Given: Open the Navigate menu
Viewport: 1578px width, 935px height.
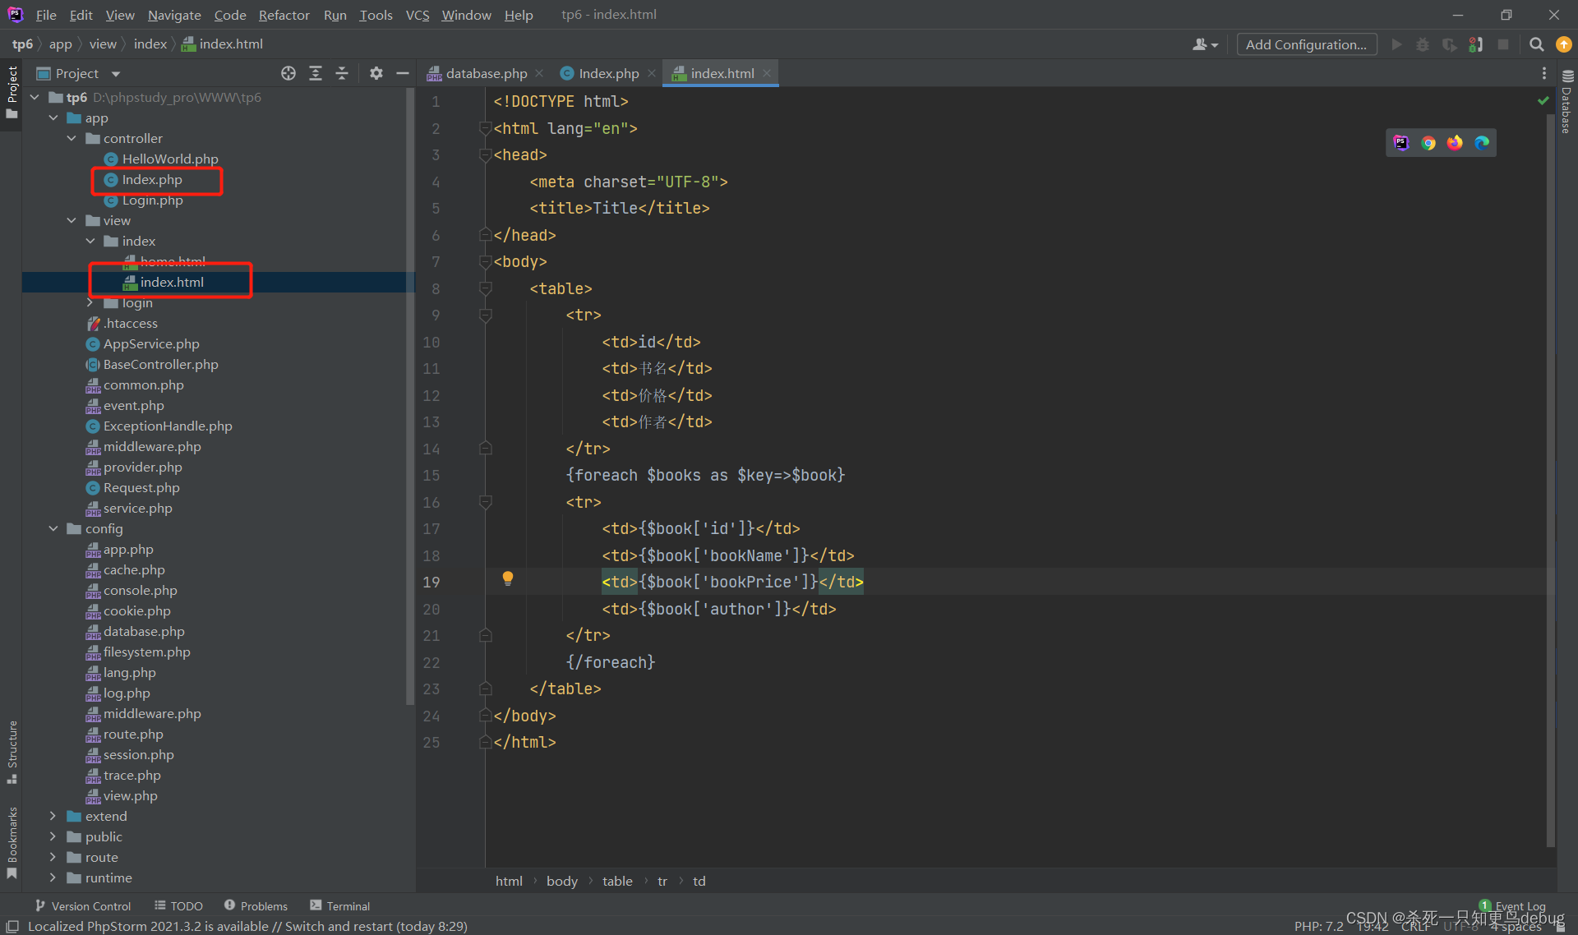Looking at the screenshot, I should 174,15.
